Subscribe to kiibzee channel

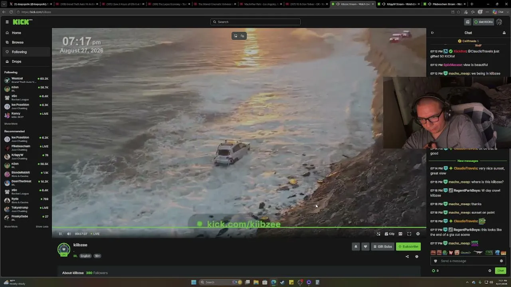tap(408, 247)
